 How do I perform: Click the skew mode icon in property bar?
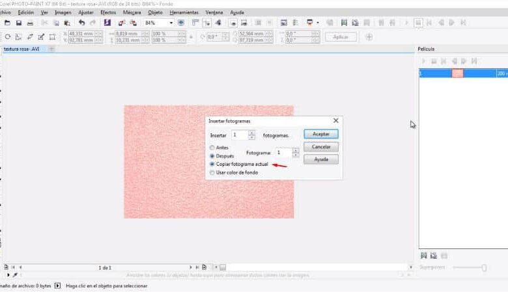(x=30, y=37)
